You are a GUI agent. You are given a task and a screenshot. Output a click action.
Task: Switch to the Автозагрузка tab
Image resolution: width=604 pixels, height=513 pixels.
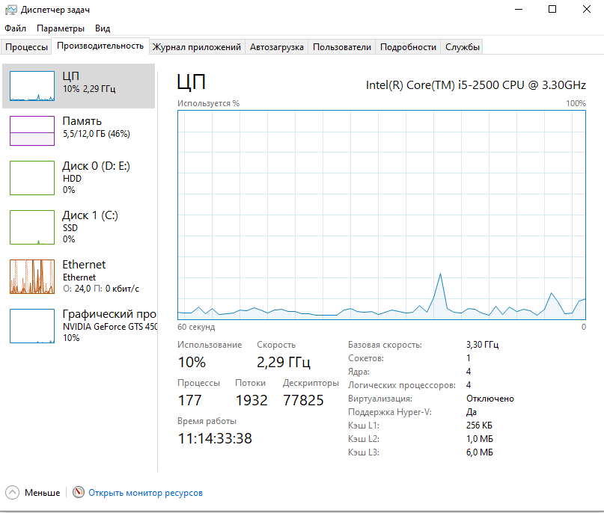(x=277, y=47)
